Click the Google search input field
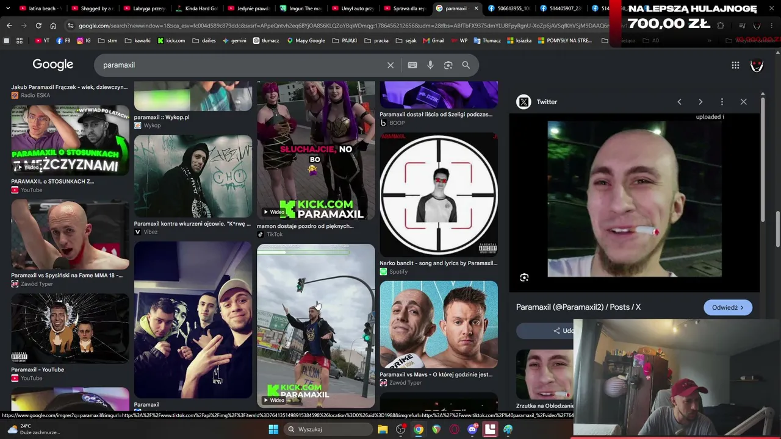781x439 pixels. tap(241, 65)
